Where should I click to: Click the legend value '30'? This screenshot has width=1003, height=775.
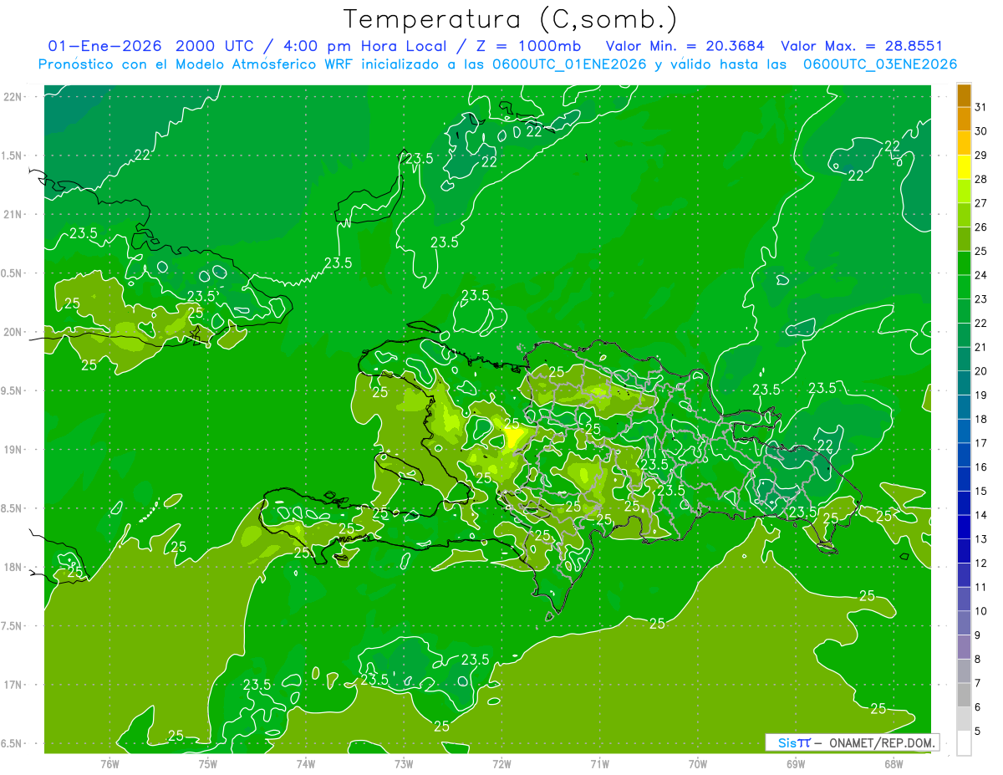(980, 131)
